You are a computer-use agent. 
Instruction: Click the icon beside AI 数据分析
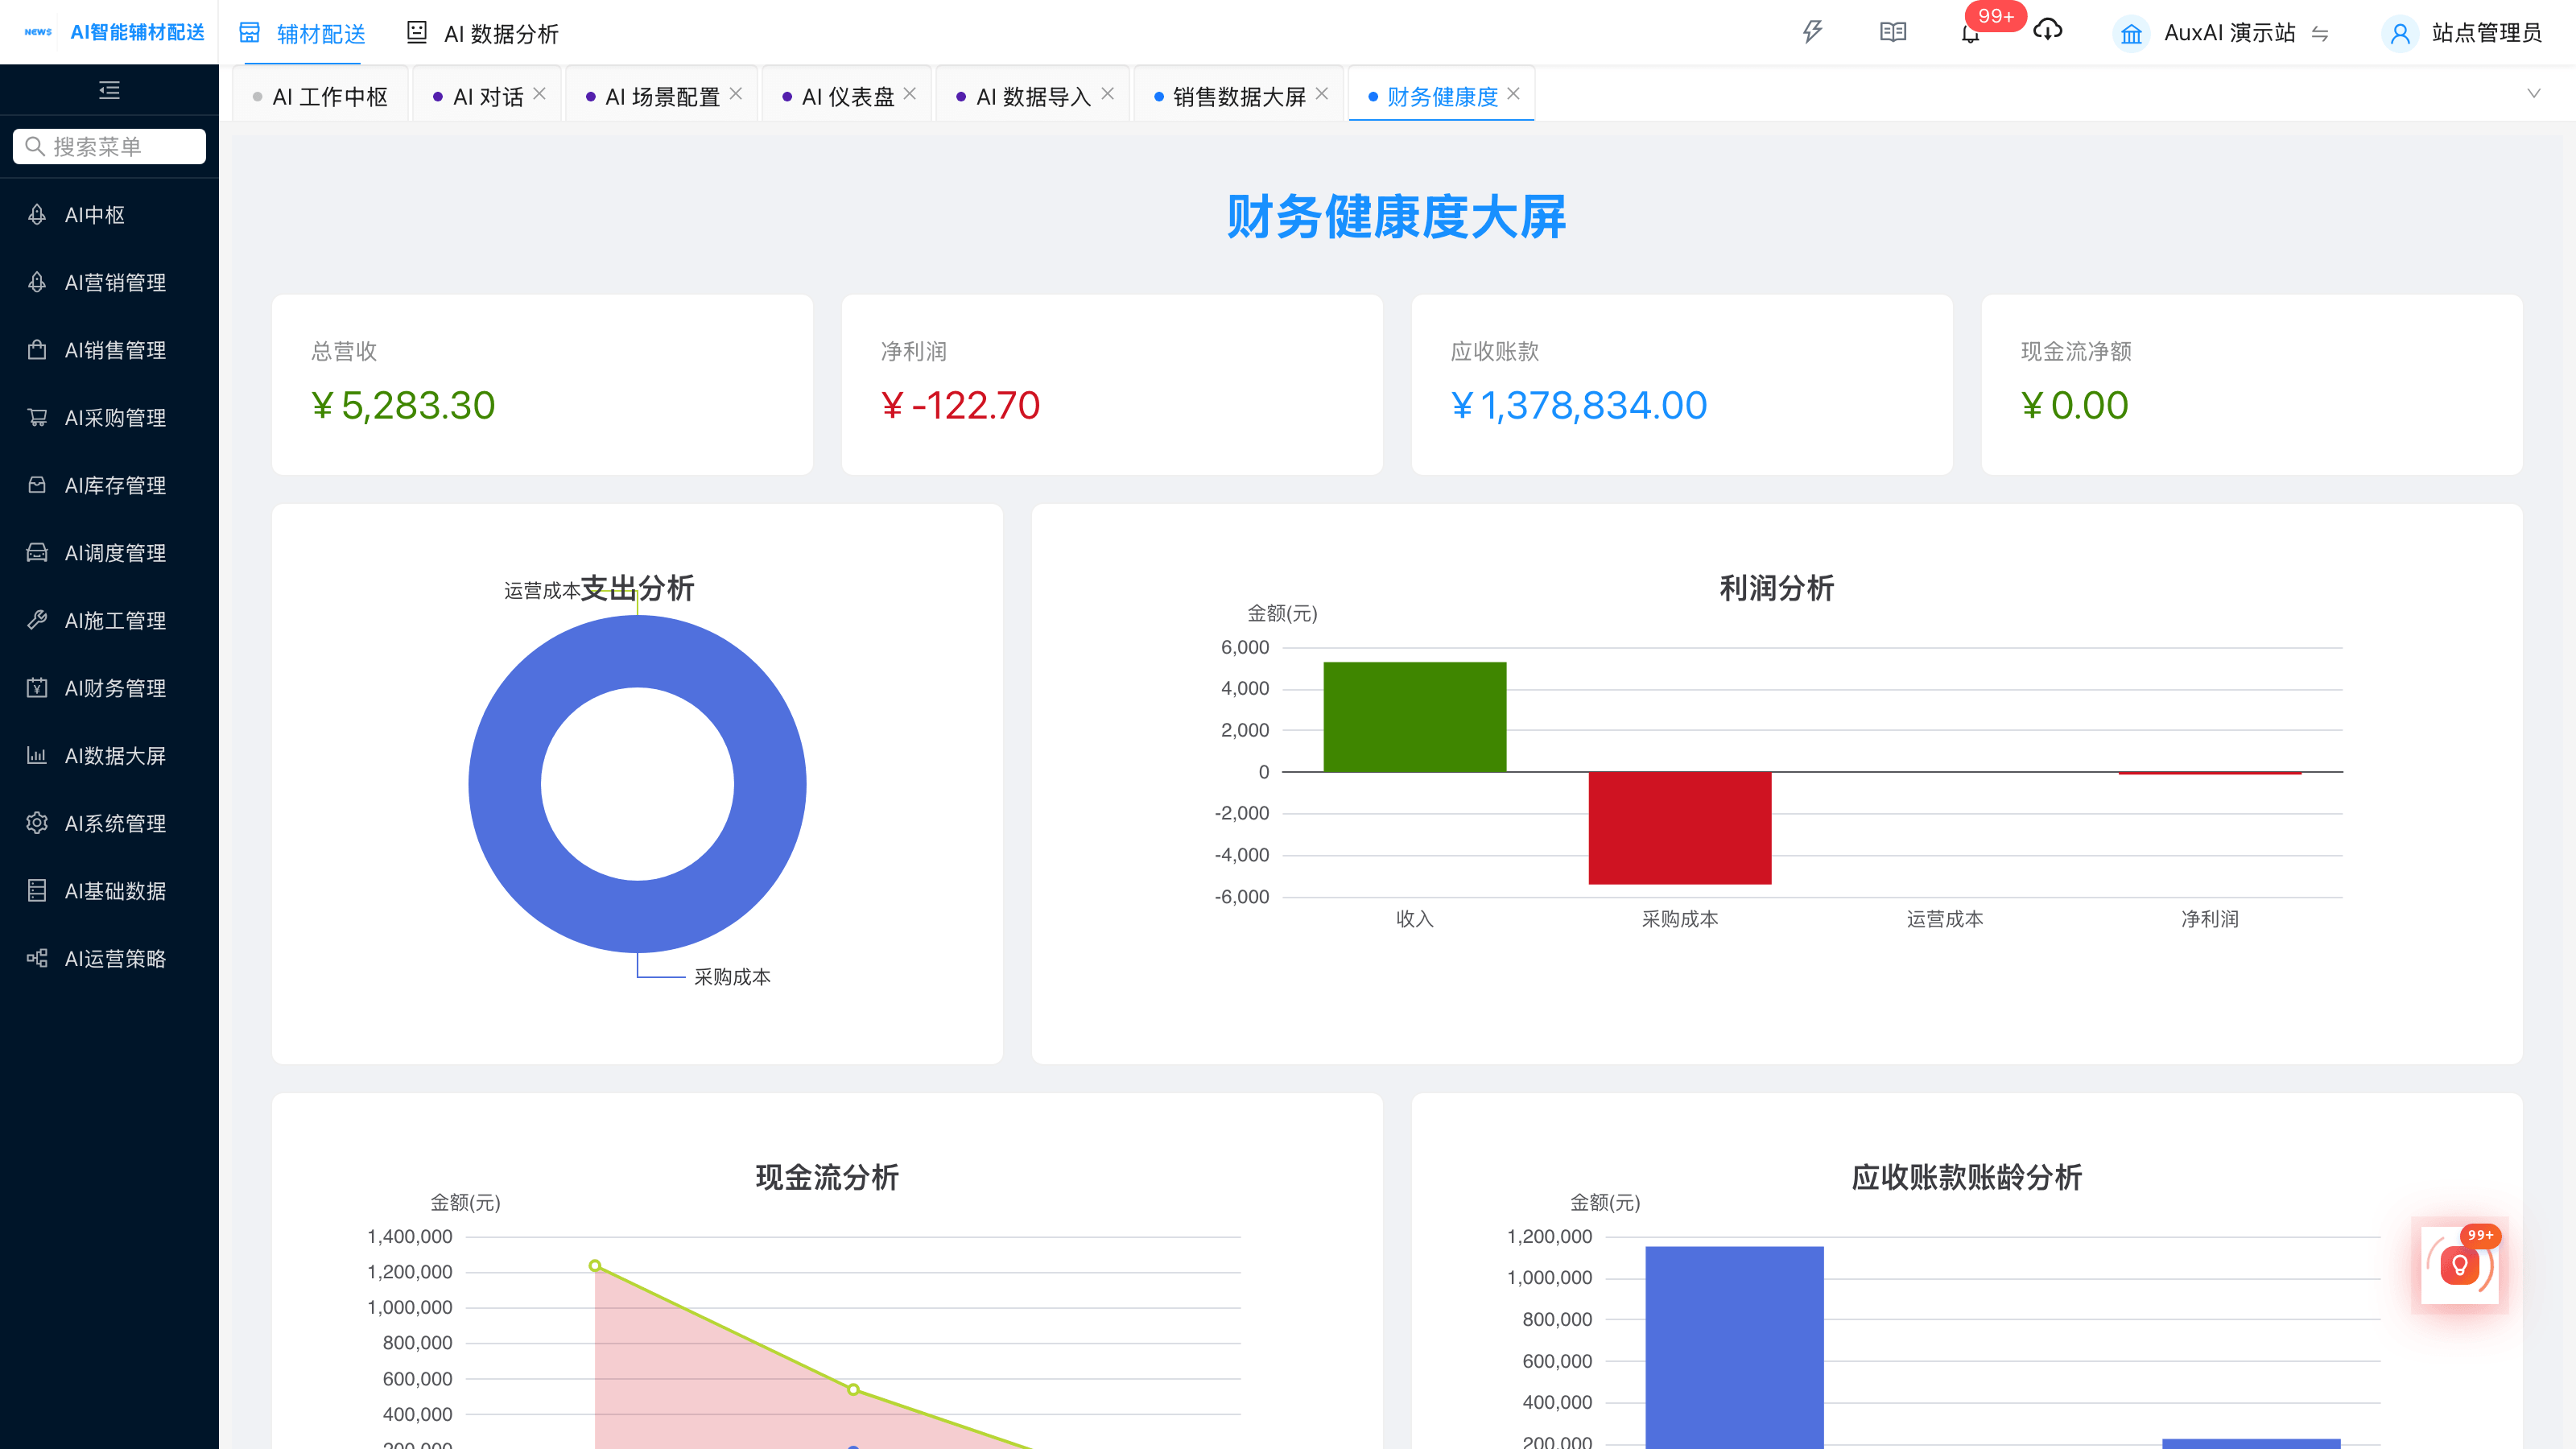coord(417,33)
